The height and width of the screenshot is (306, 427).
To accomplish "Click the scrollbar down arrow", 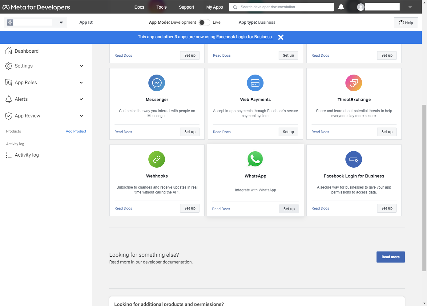I will 425,303.
